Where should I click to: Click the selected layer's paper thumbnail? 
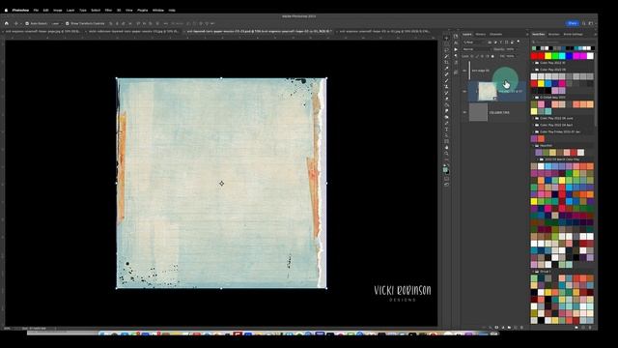pos(487,91)
